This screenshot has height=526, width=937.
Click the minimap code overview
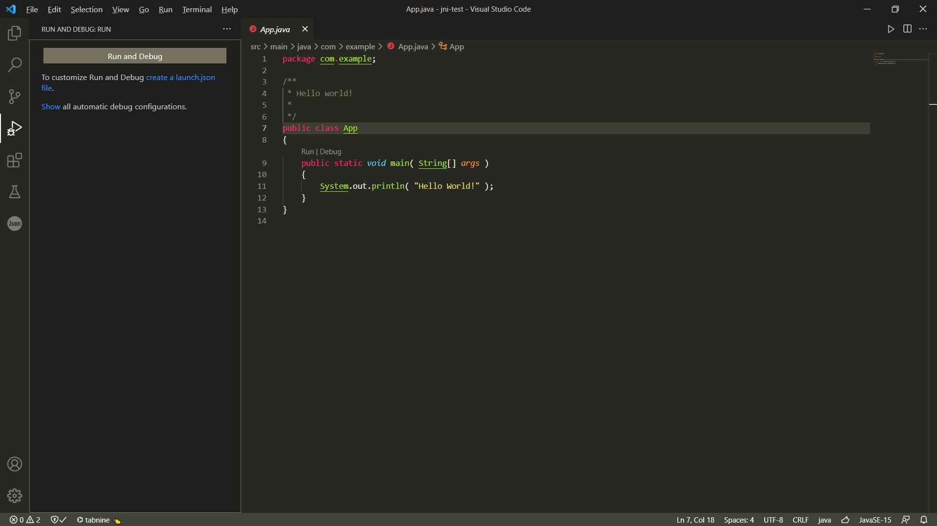(898, 59)
